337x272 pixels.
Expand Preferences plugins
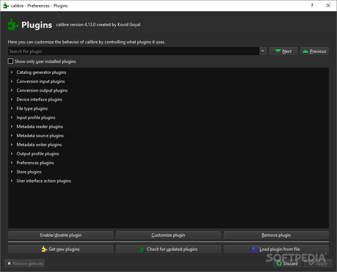[x=12, y=162]
